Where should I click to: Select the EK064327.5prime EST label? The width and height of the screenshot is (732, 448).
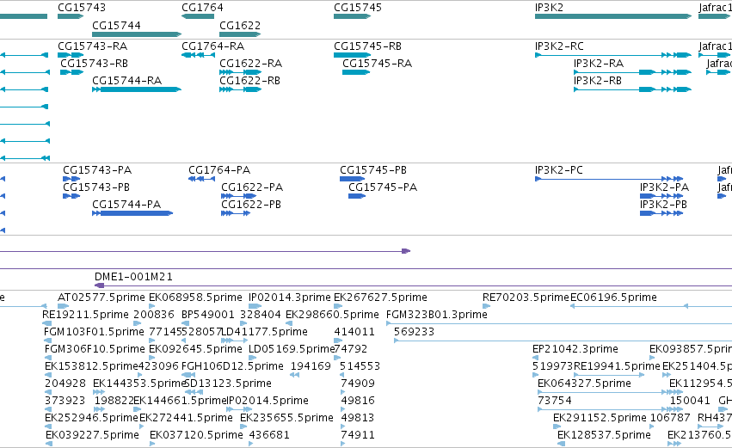pyautogui.click(x=584, y=384)
